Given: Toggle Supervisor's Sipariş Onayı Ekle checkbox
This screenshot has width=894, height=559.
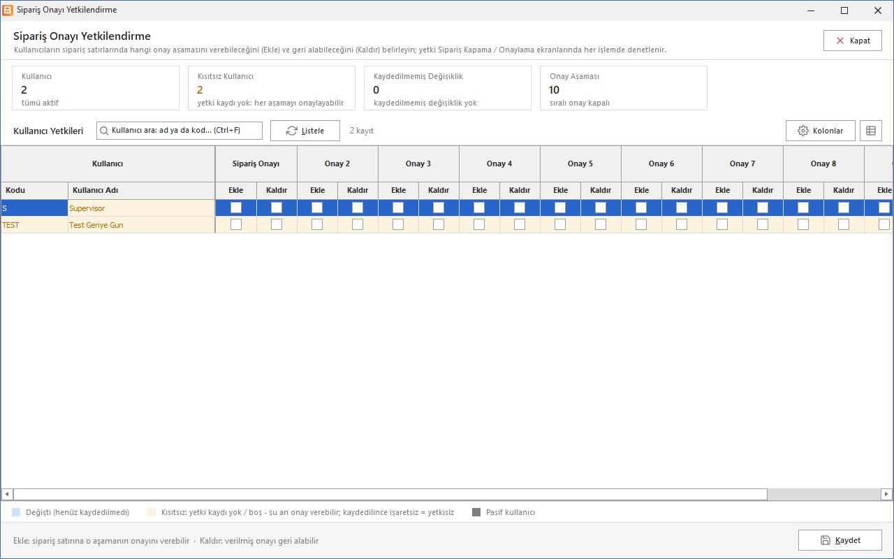Looking at the screenshot, I should (236, 208).
